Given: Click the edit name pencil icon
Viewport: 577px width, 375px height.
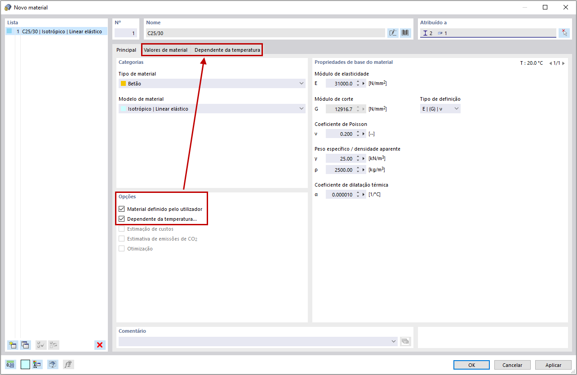Looking at the screenshot, I should point(393,33).
